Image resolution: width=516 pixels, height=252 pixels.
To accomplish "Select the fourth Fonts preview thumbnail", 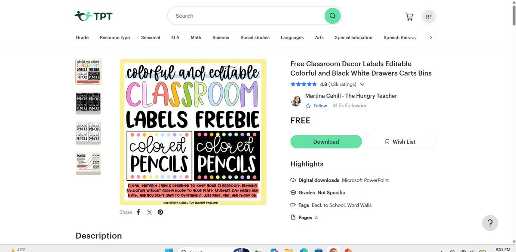I will pos(88,163).
